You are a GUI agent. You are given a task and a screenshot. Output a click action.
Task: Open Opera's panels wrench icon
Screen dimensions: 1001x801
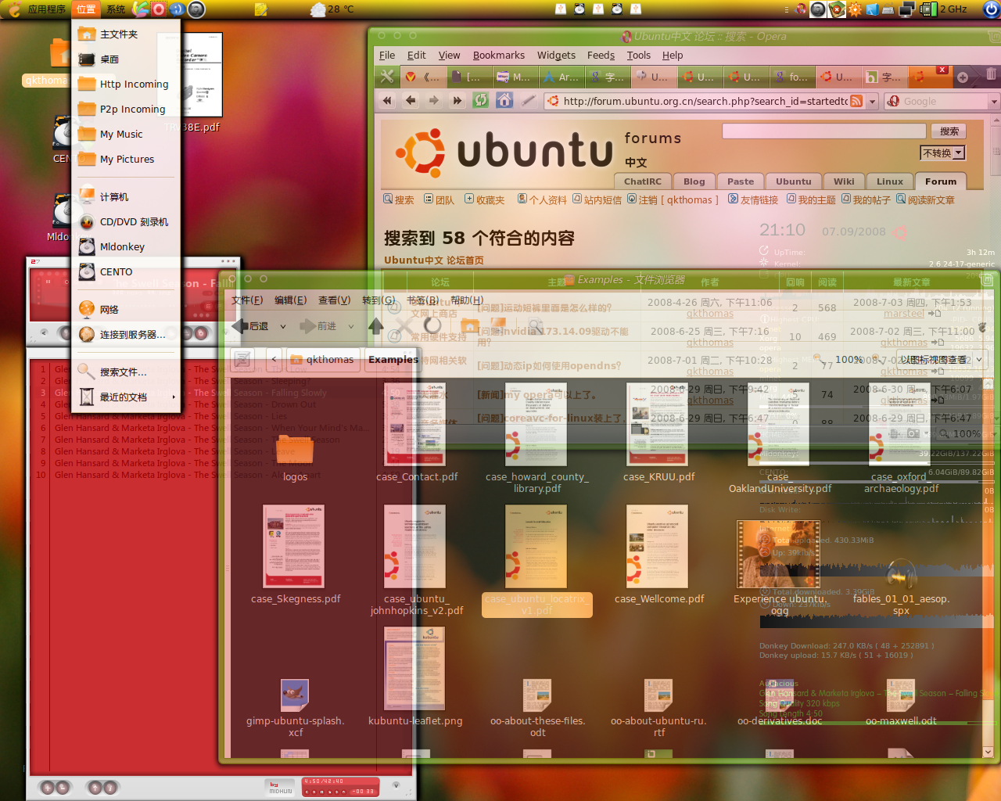387,77
